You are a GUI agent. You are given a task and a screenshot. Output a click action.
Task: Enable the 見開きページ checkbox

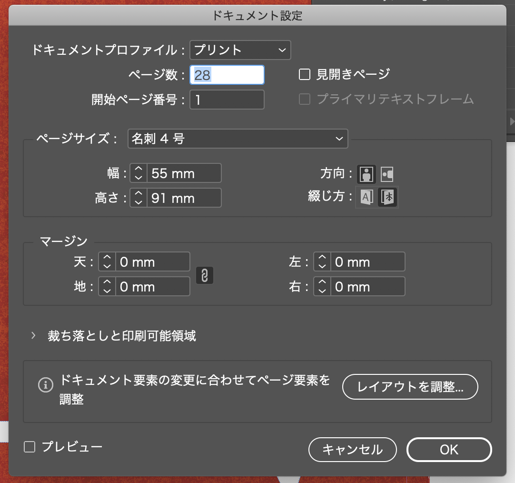pos(305,74)
